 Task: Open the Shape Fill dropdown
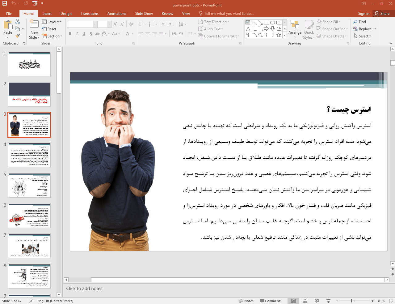pos(330,22)
